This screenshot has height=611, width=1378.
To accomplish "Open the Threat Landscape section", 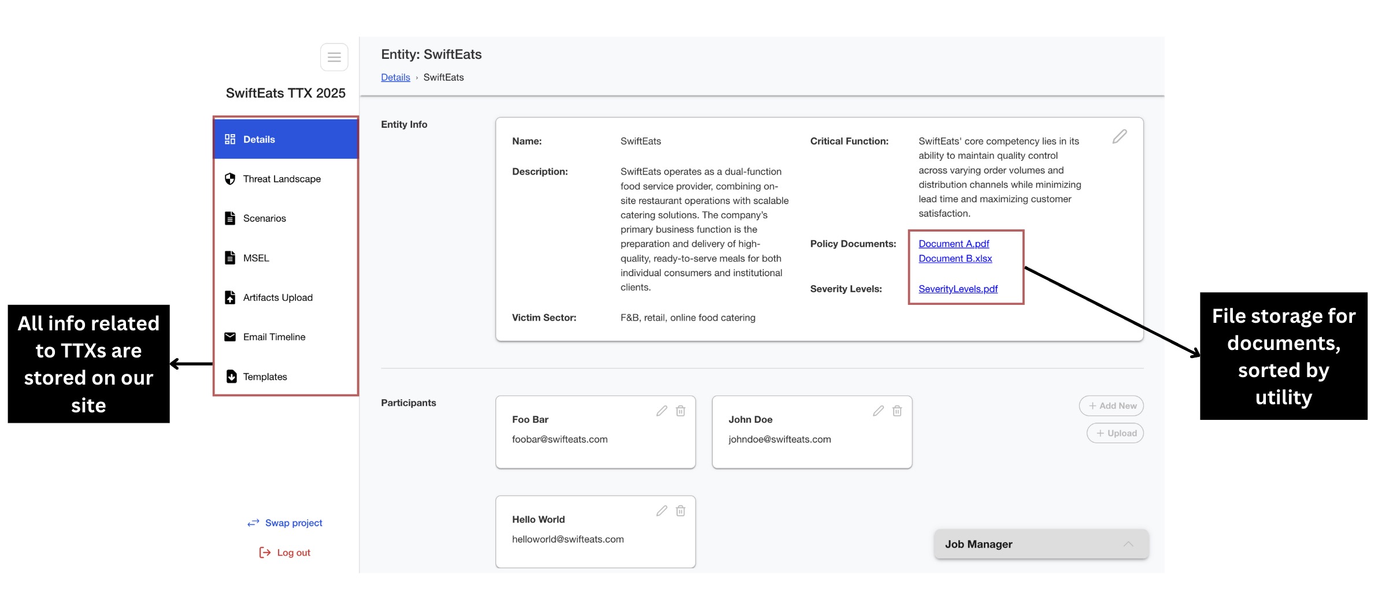I will [x=281, y=179].
